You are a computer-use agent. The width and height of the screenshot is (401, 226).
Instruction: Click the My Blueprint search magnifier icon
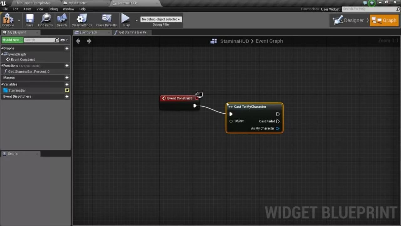pos(57,40)
